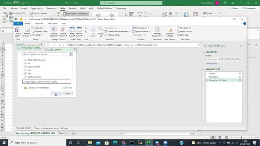Click the Manage Parameters icon
The height and width of the screenshot is (146, 260).
(x=157, y=30)
